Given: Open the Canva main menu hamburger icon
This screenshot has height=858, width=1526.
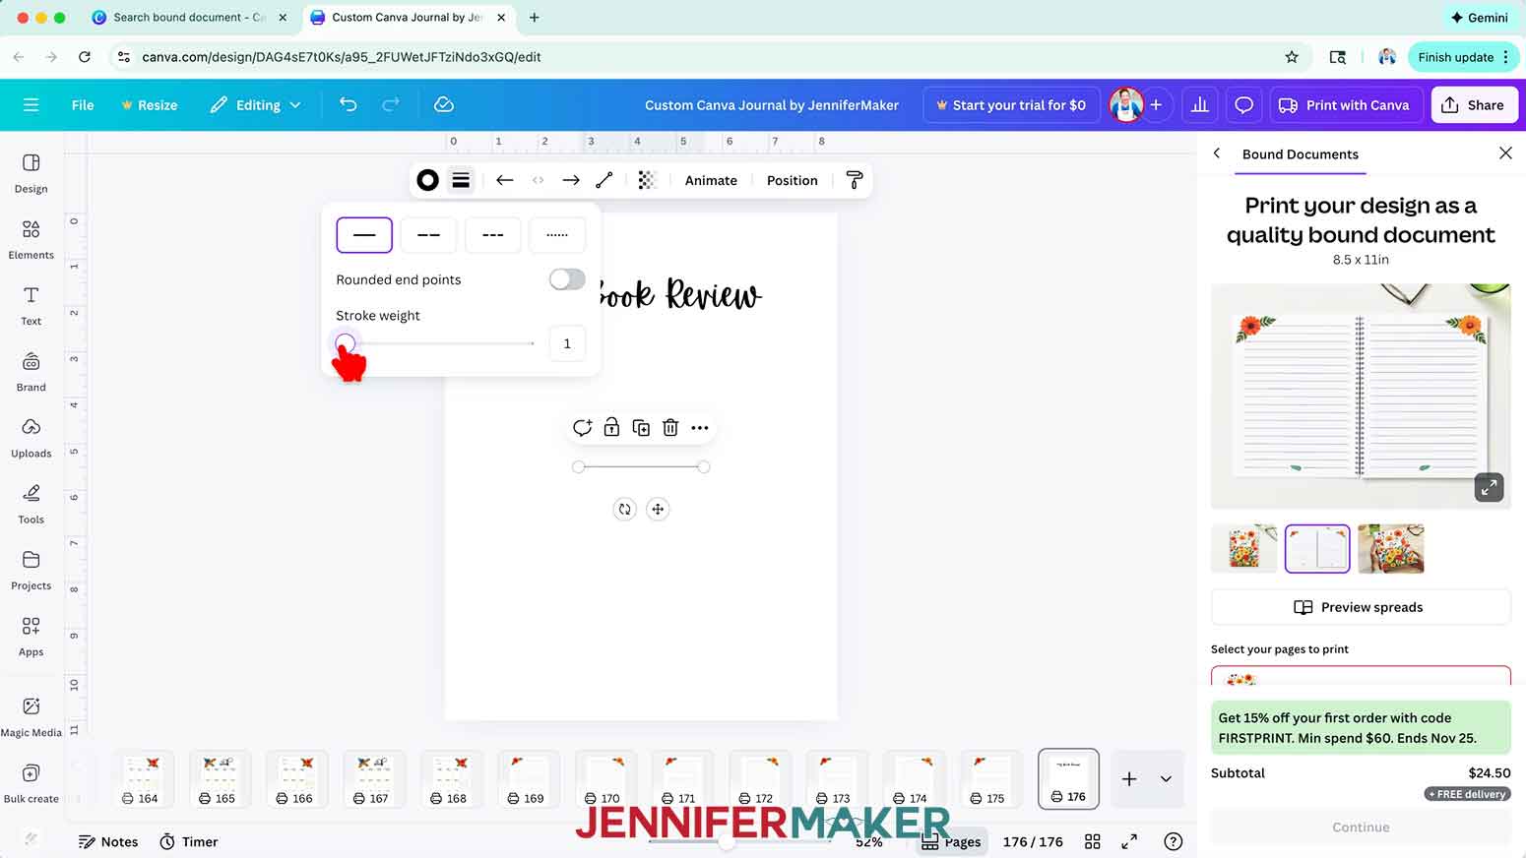Looking at the screenshot, I should 31,105.
